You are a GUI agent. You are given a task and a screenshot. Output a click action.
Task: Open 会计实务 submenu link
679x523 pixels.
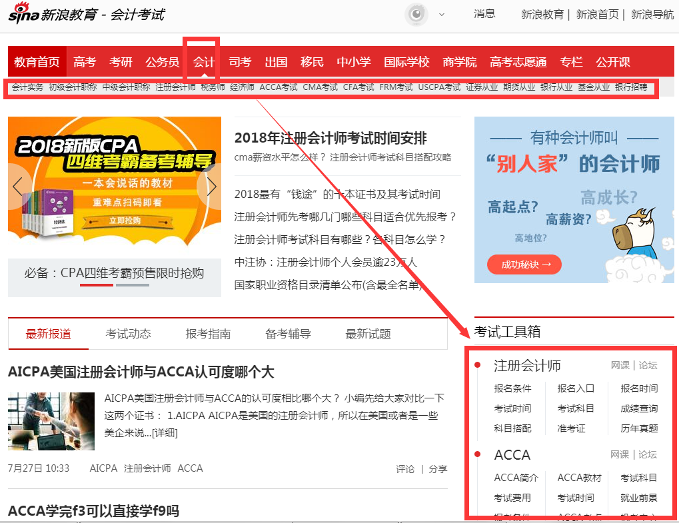click(27, 87)
